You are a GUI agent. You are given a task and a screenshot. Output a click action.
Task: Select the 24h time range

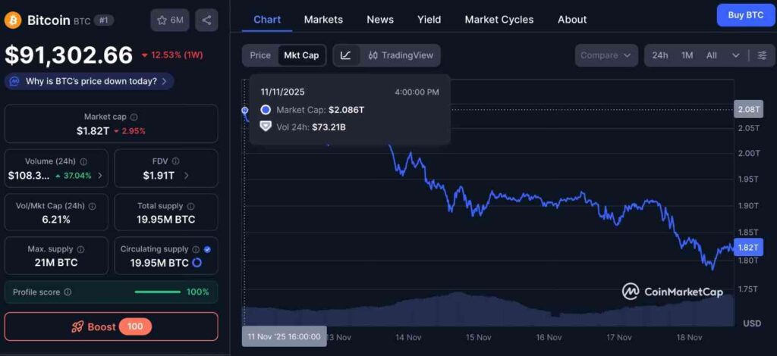(x=660, y=55)
